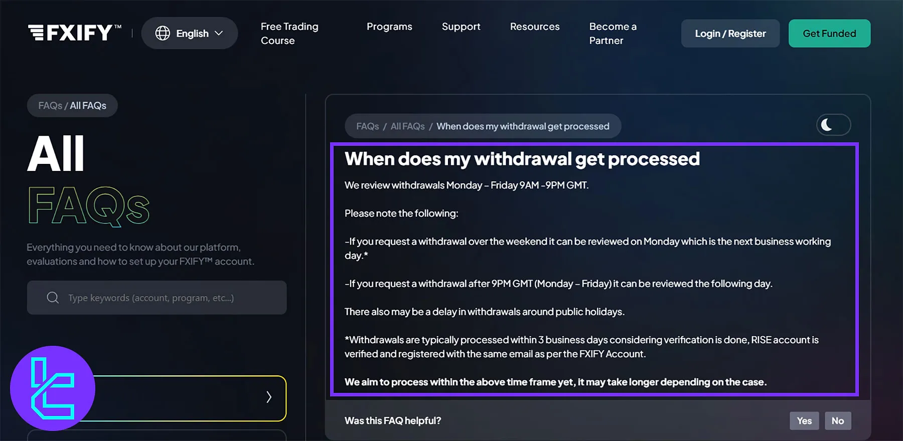This screenshot has width=903, height=441.
Task: Click the round purple TC logo
Action: click(x=53, y=388)
